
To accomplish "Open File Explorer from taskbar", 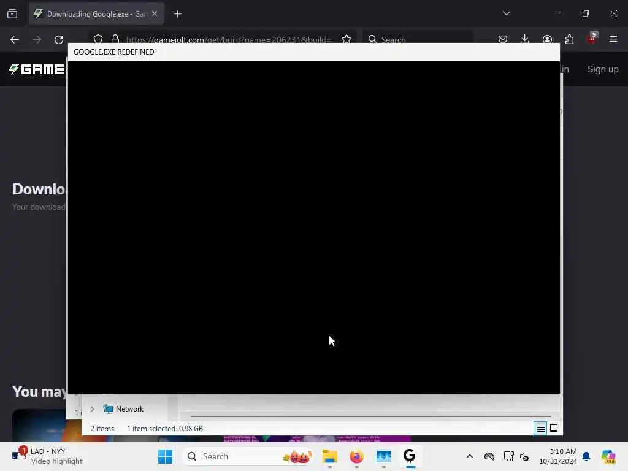I will coord(329,456).
